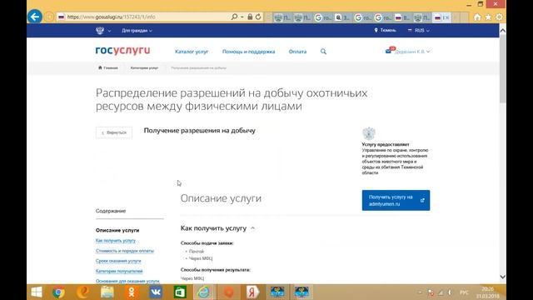
Task: Expand the Для граждан dropdown
Action: coord(137,31)
